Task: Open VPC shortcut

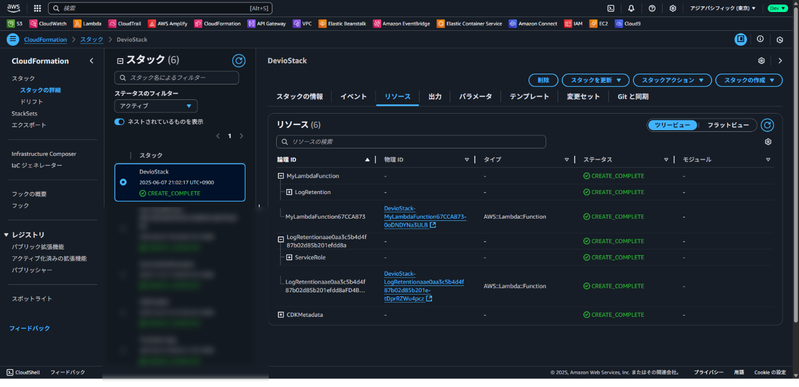Action: (x=302, y=23)
